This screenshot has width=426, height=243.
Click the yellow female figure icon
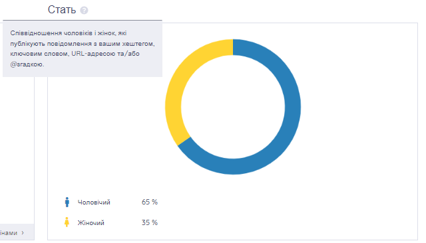click(67, 222)
